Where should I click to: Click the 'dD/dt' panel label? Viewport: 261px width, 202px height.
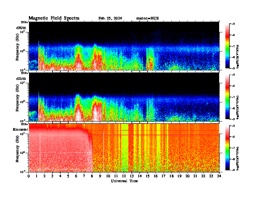[x=21, y=79]
